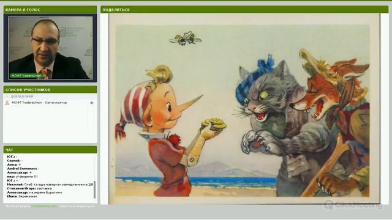
Task: Open the Поделиться panel header
Action: click(x=244, y=10)
